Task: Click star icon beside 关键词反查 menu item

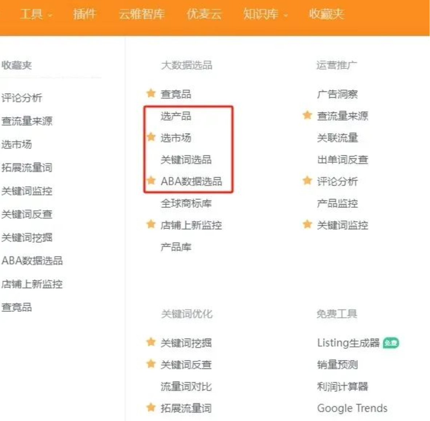Action: [x=151, y=364]
